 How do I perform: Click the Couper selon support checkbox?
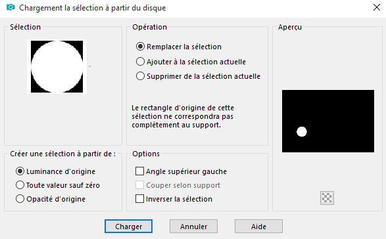[x=139, y=185]
